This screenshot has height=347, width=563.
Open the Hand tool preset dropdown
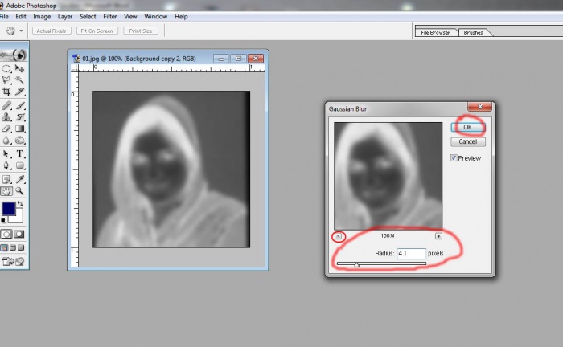click(21, 31)
